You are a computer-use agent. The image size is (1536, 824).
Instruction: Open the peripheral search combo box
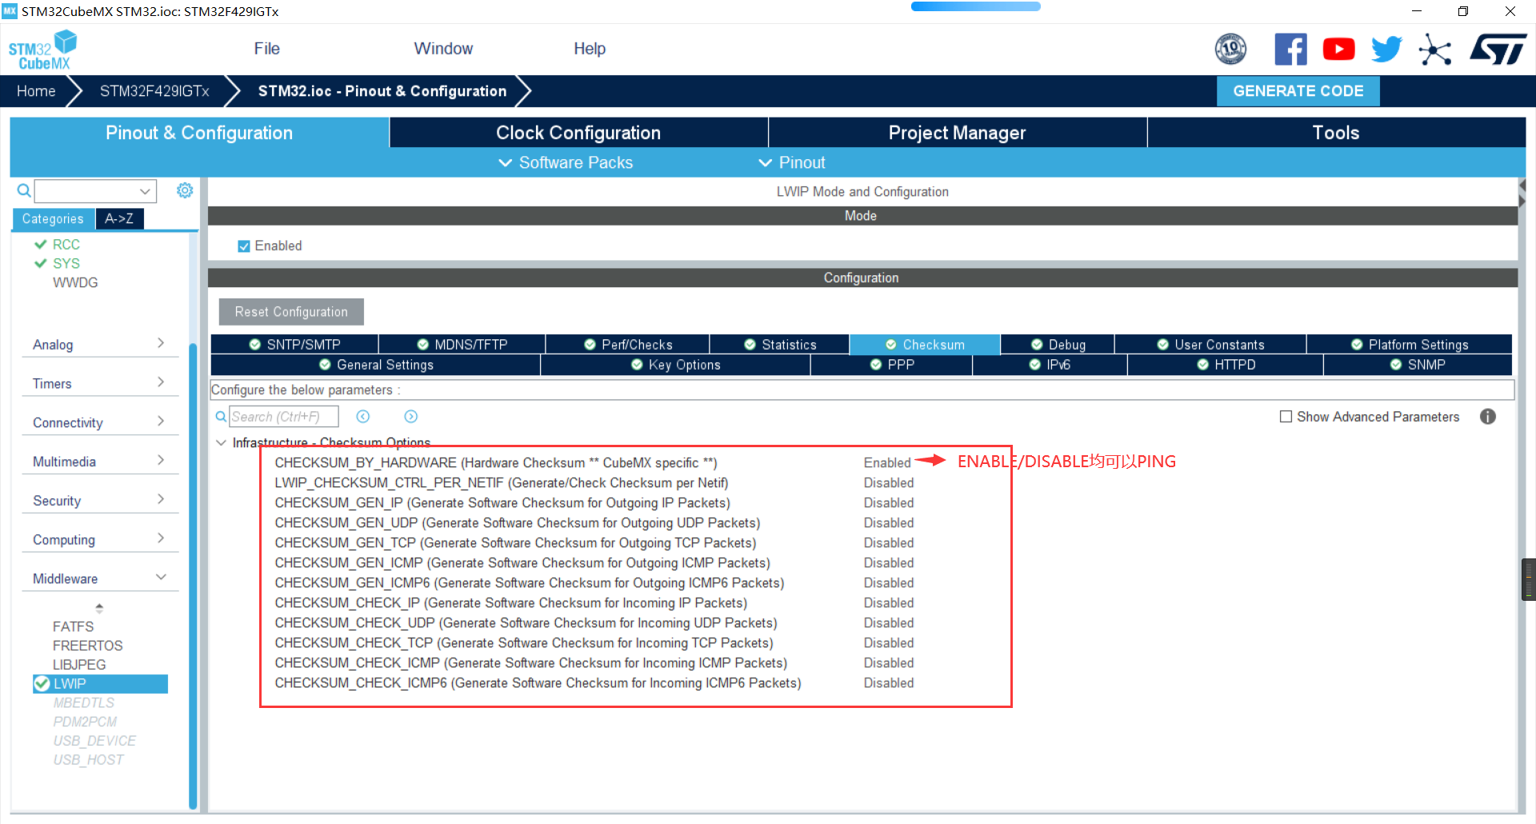(x=95, y=191)
